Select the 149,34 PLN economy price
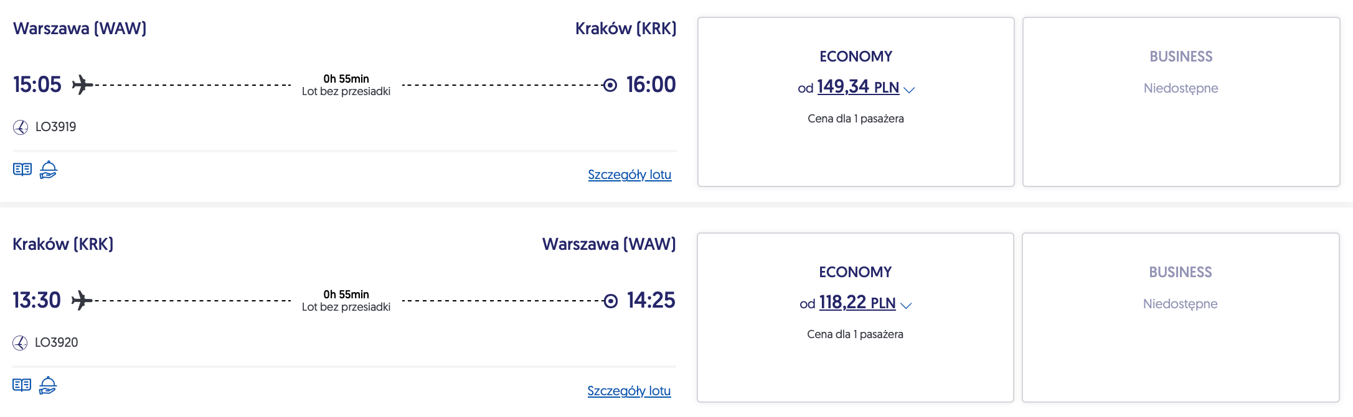The width and height of the screenshot is (1353, 417). (x=857, y=87)
